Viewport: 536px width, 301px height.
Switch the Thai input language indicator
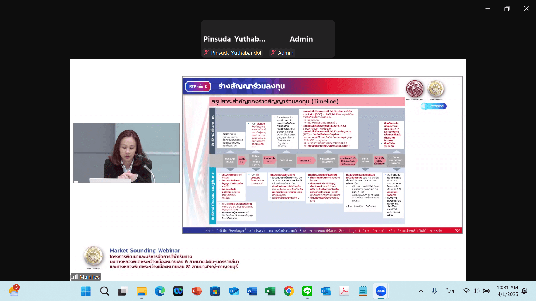[450, 291]
